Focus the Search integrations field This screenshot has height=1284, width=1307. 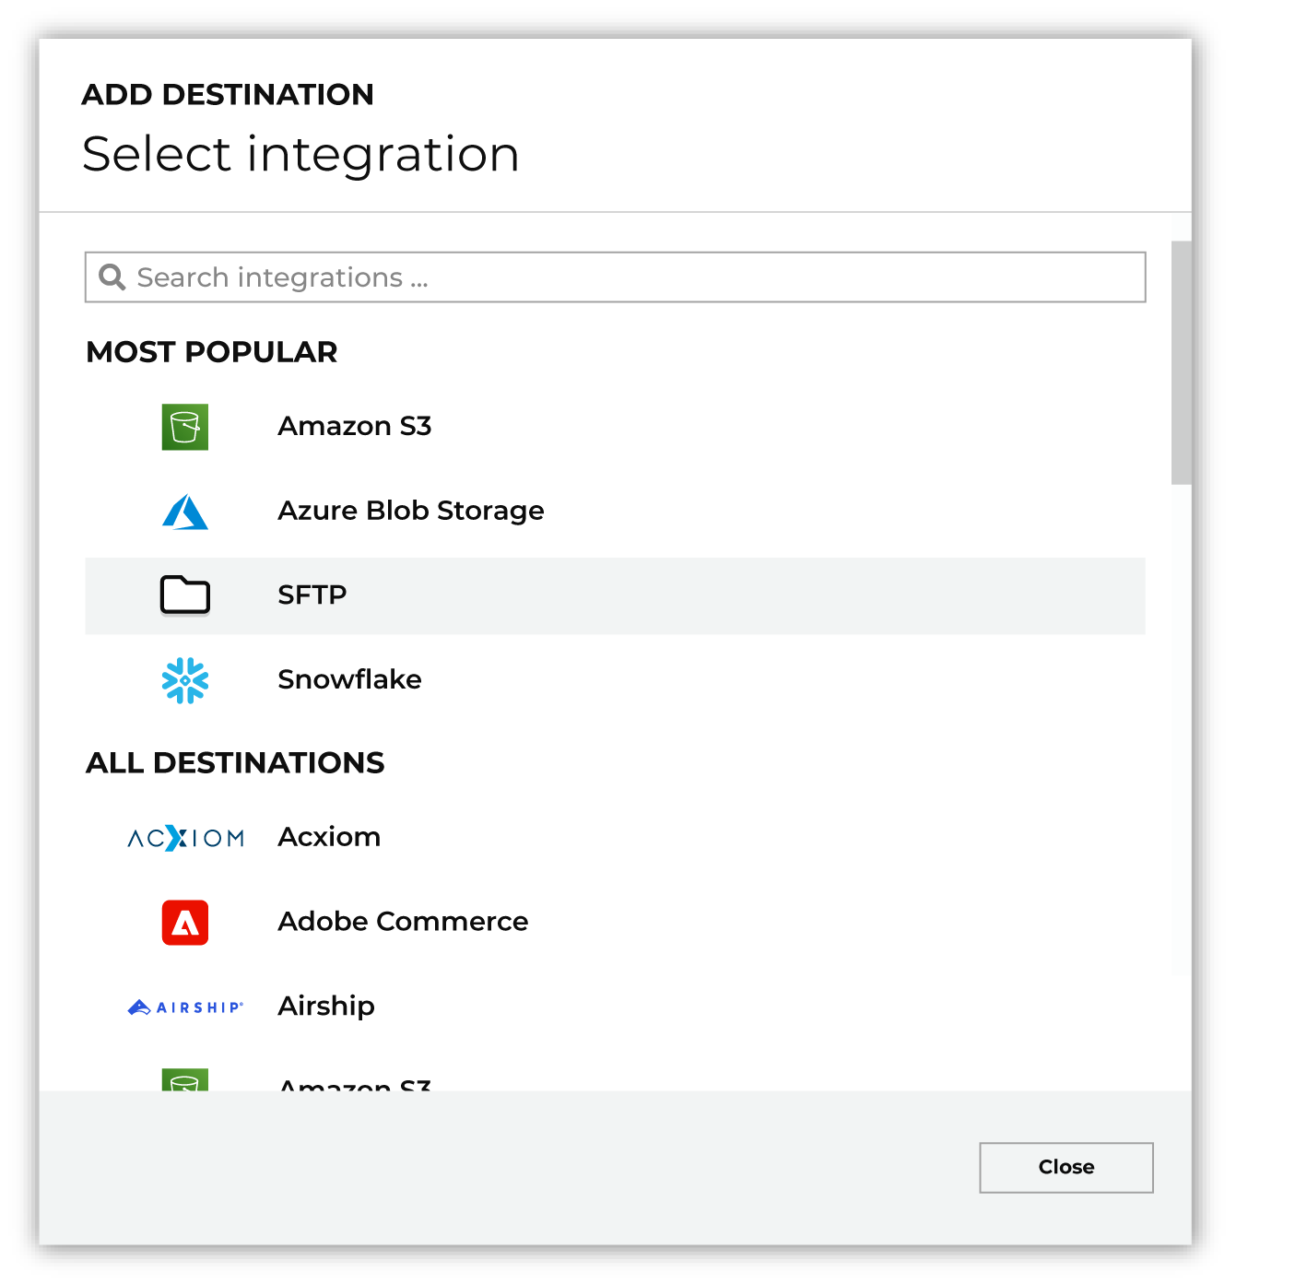[615, 277]
